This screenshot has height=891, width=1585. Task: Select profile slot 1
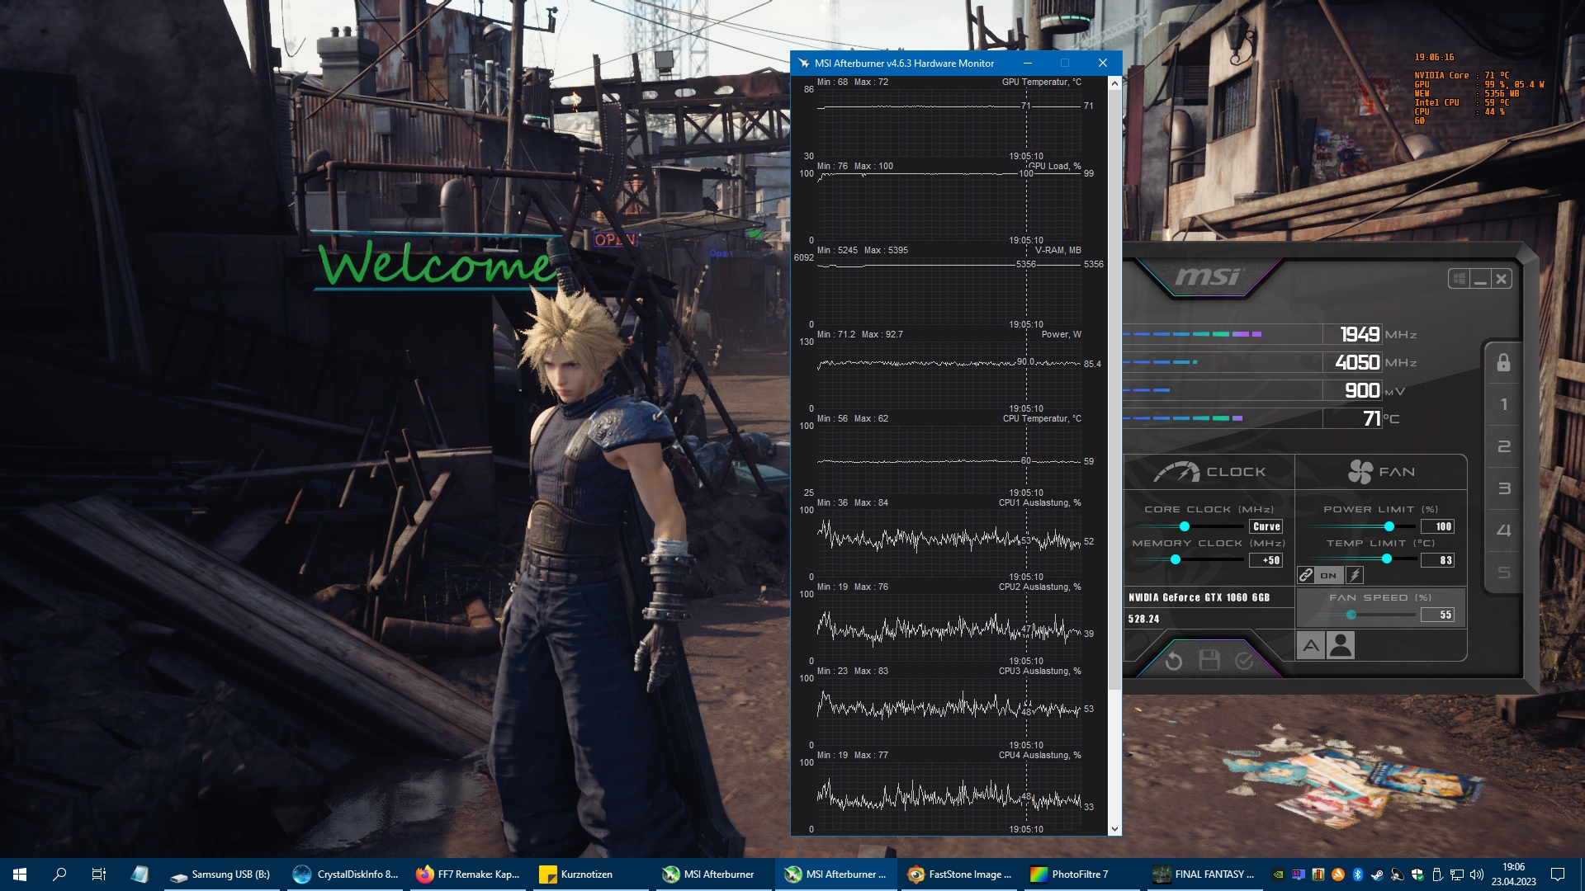(1503, 404)
